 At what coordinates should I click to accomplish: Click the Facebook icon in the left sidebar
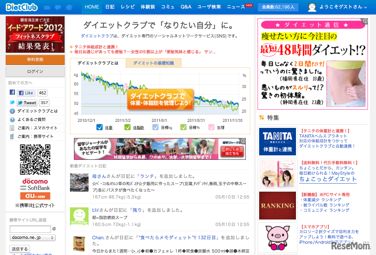[12, 92]
